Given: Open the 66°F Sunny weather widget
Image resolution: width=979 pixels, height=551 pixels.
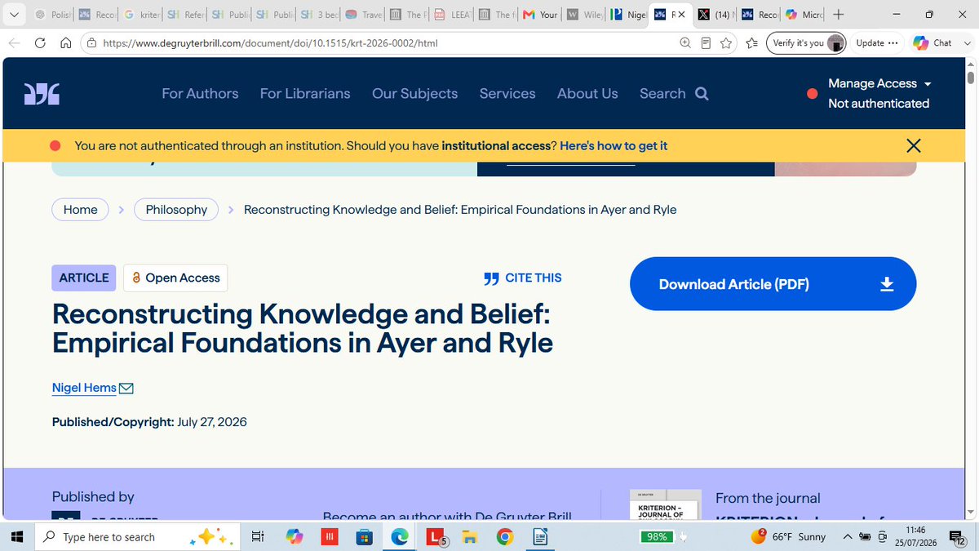Looking at the screenshot, I should (x=789, y=536).
